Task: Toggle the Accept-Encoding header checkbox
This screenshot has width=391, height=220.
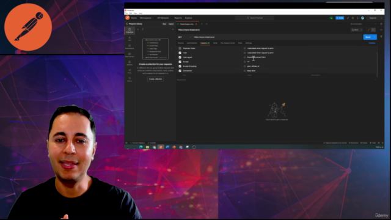Action: (180, 66)
